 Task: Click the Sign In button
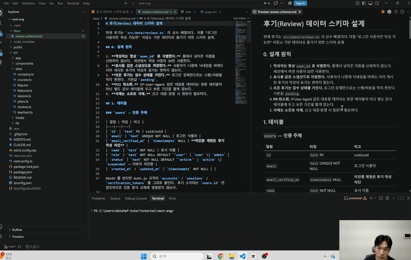[300, 3]
